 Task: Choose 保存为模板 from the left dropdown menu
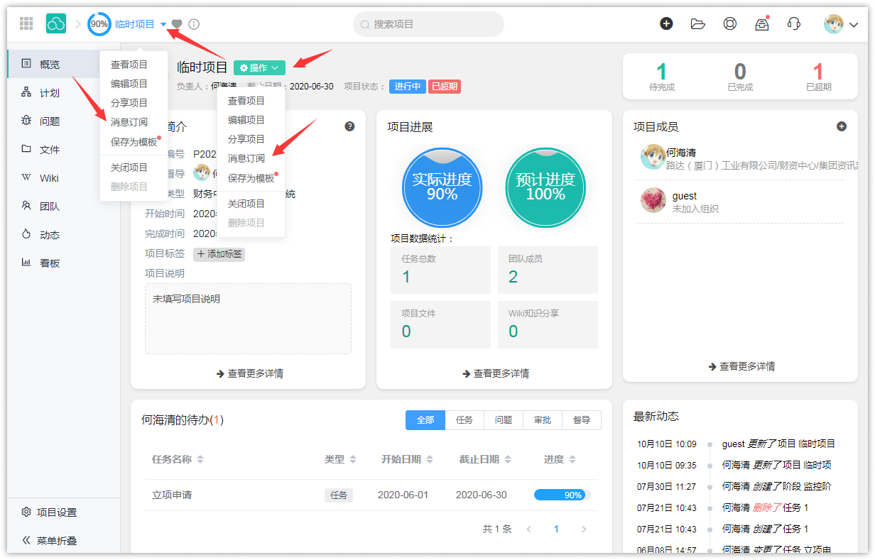(134, 142)
